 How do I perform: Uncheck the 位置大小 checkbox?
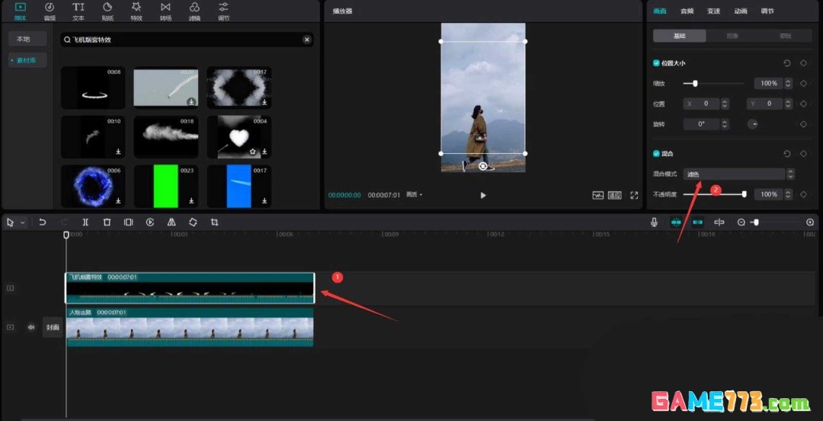point(656,63)
